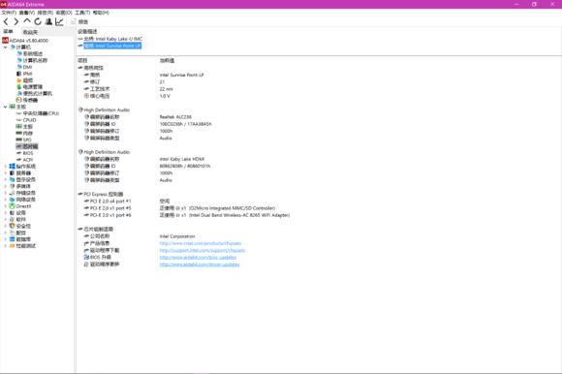
Task: Select the DMI tree item icon
Action: (x=19, y=67)
